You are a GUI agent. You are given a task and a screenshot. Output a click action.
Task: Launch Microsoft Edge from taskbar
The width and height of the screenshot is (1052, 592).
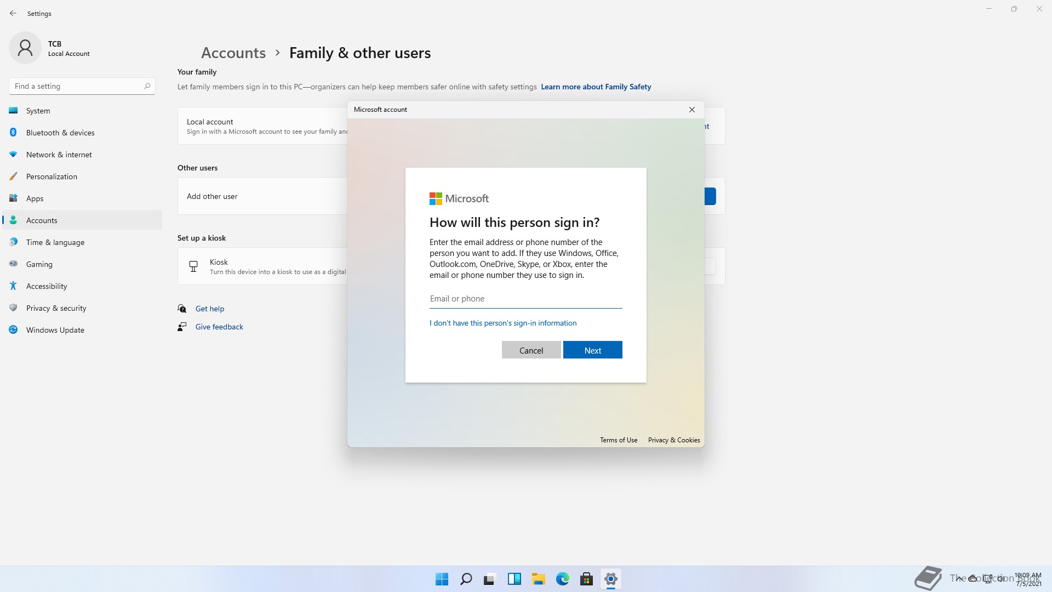pyautogui.click(x=563, y=579)
